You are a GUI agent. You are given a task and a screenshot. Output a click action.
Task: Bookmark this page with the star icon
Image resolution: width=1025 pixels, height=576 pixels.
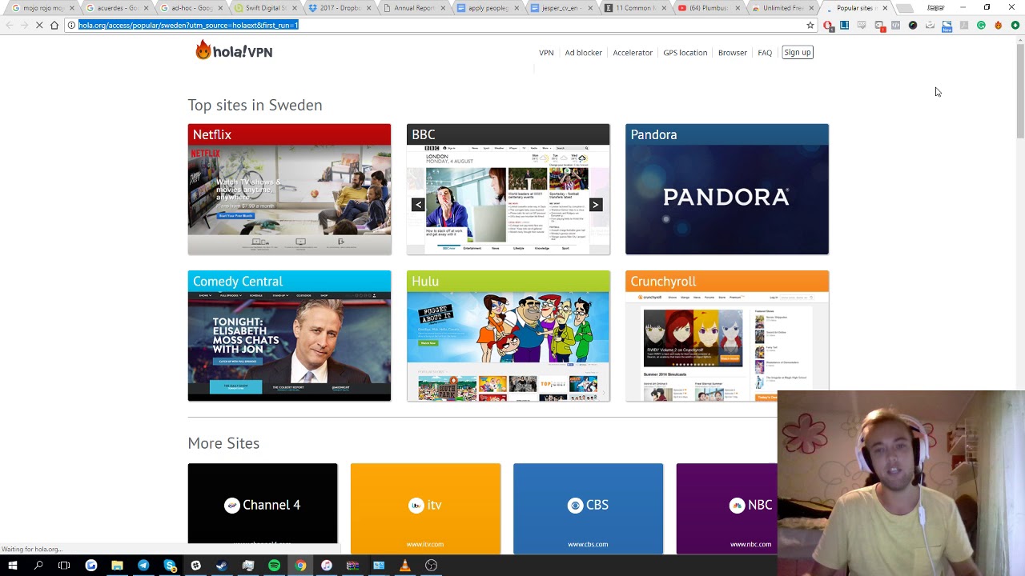coord(810,25)
